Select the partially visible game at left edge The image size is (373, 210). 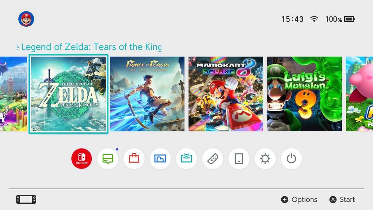(13, 94)
